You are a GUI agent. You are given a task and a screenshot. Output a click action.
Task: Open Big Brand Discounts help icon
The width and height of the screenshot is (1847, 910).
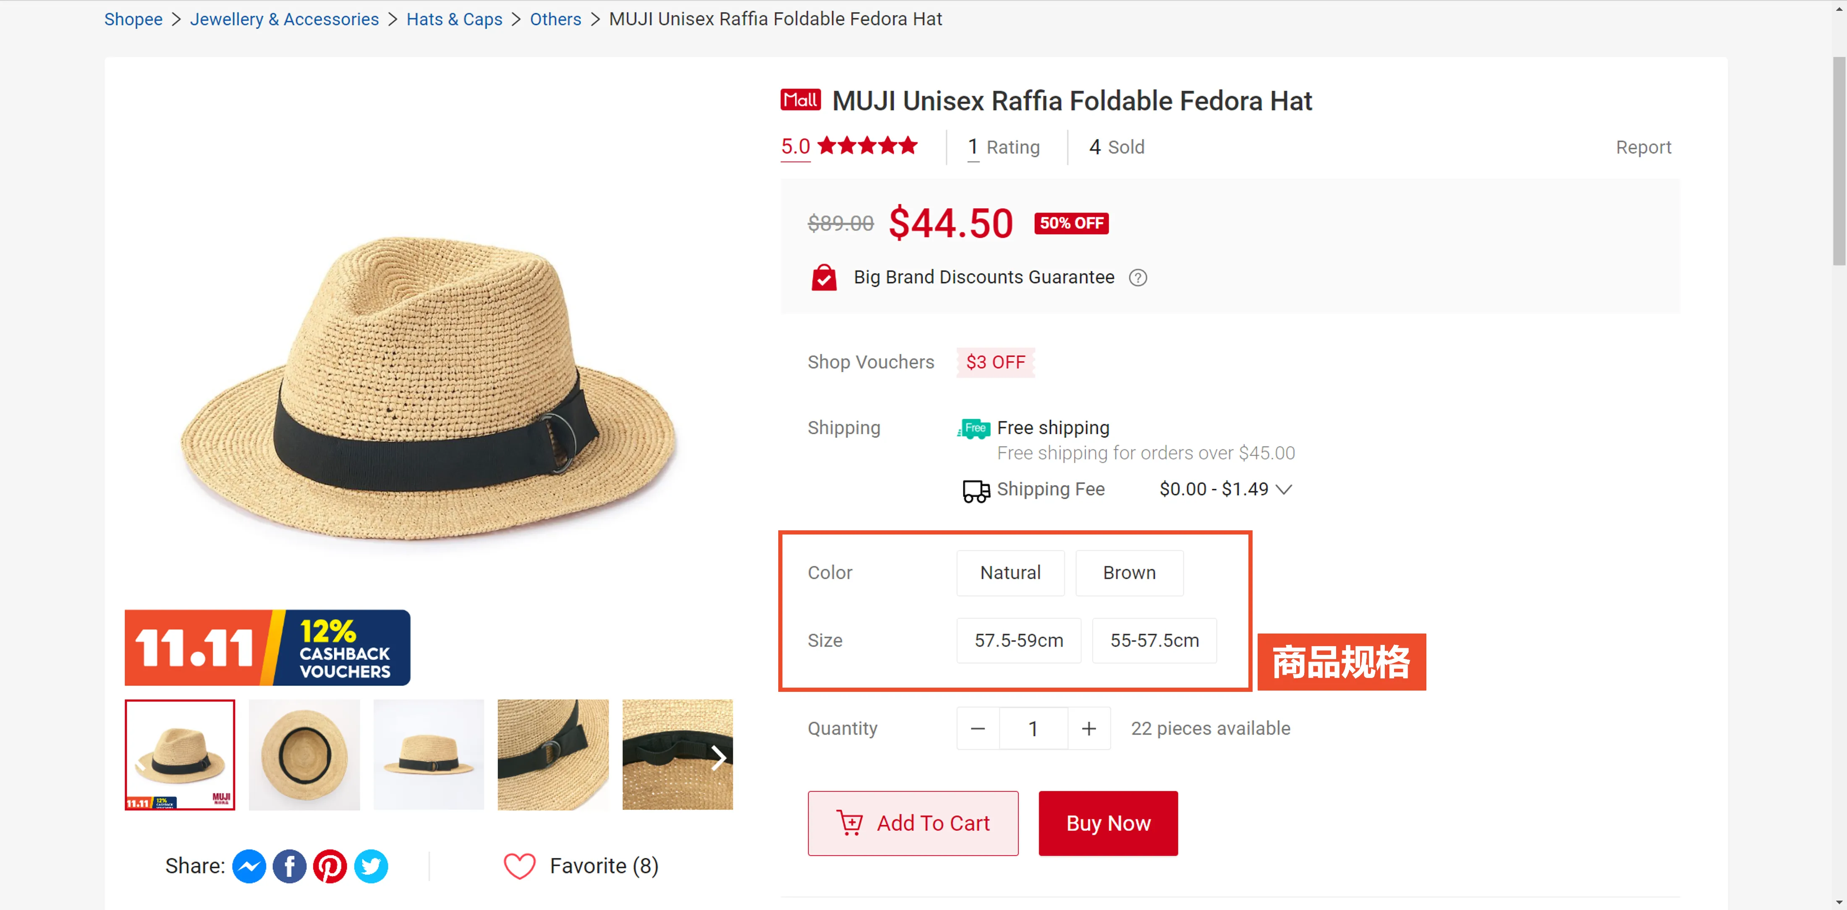coord(1137,278)
